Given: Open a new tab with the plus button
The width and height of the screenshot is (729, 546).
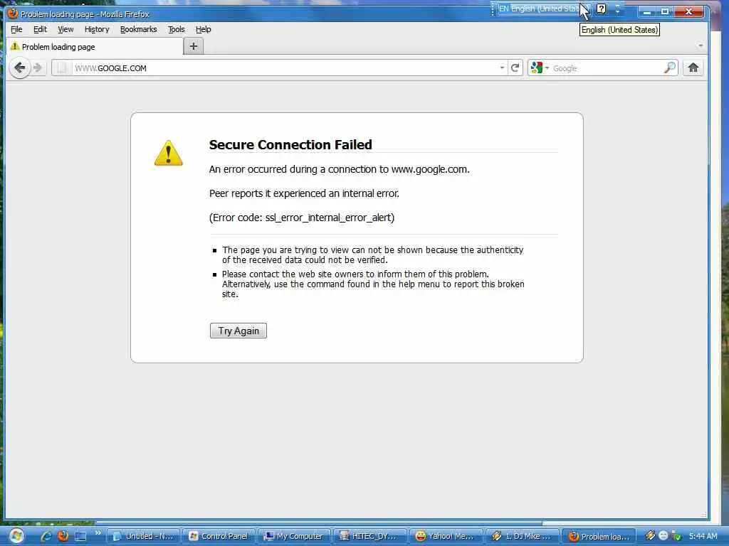Looking at the screenshot, I should [x=194, y=46].
